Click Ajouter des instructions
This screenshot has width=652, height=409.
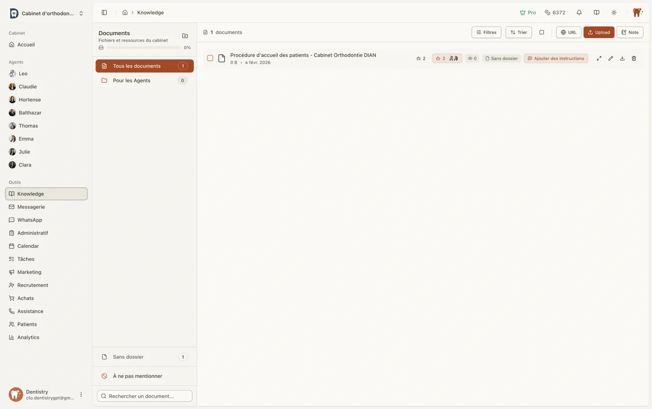[556, 58]
